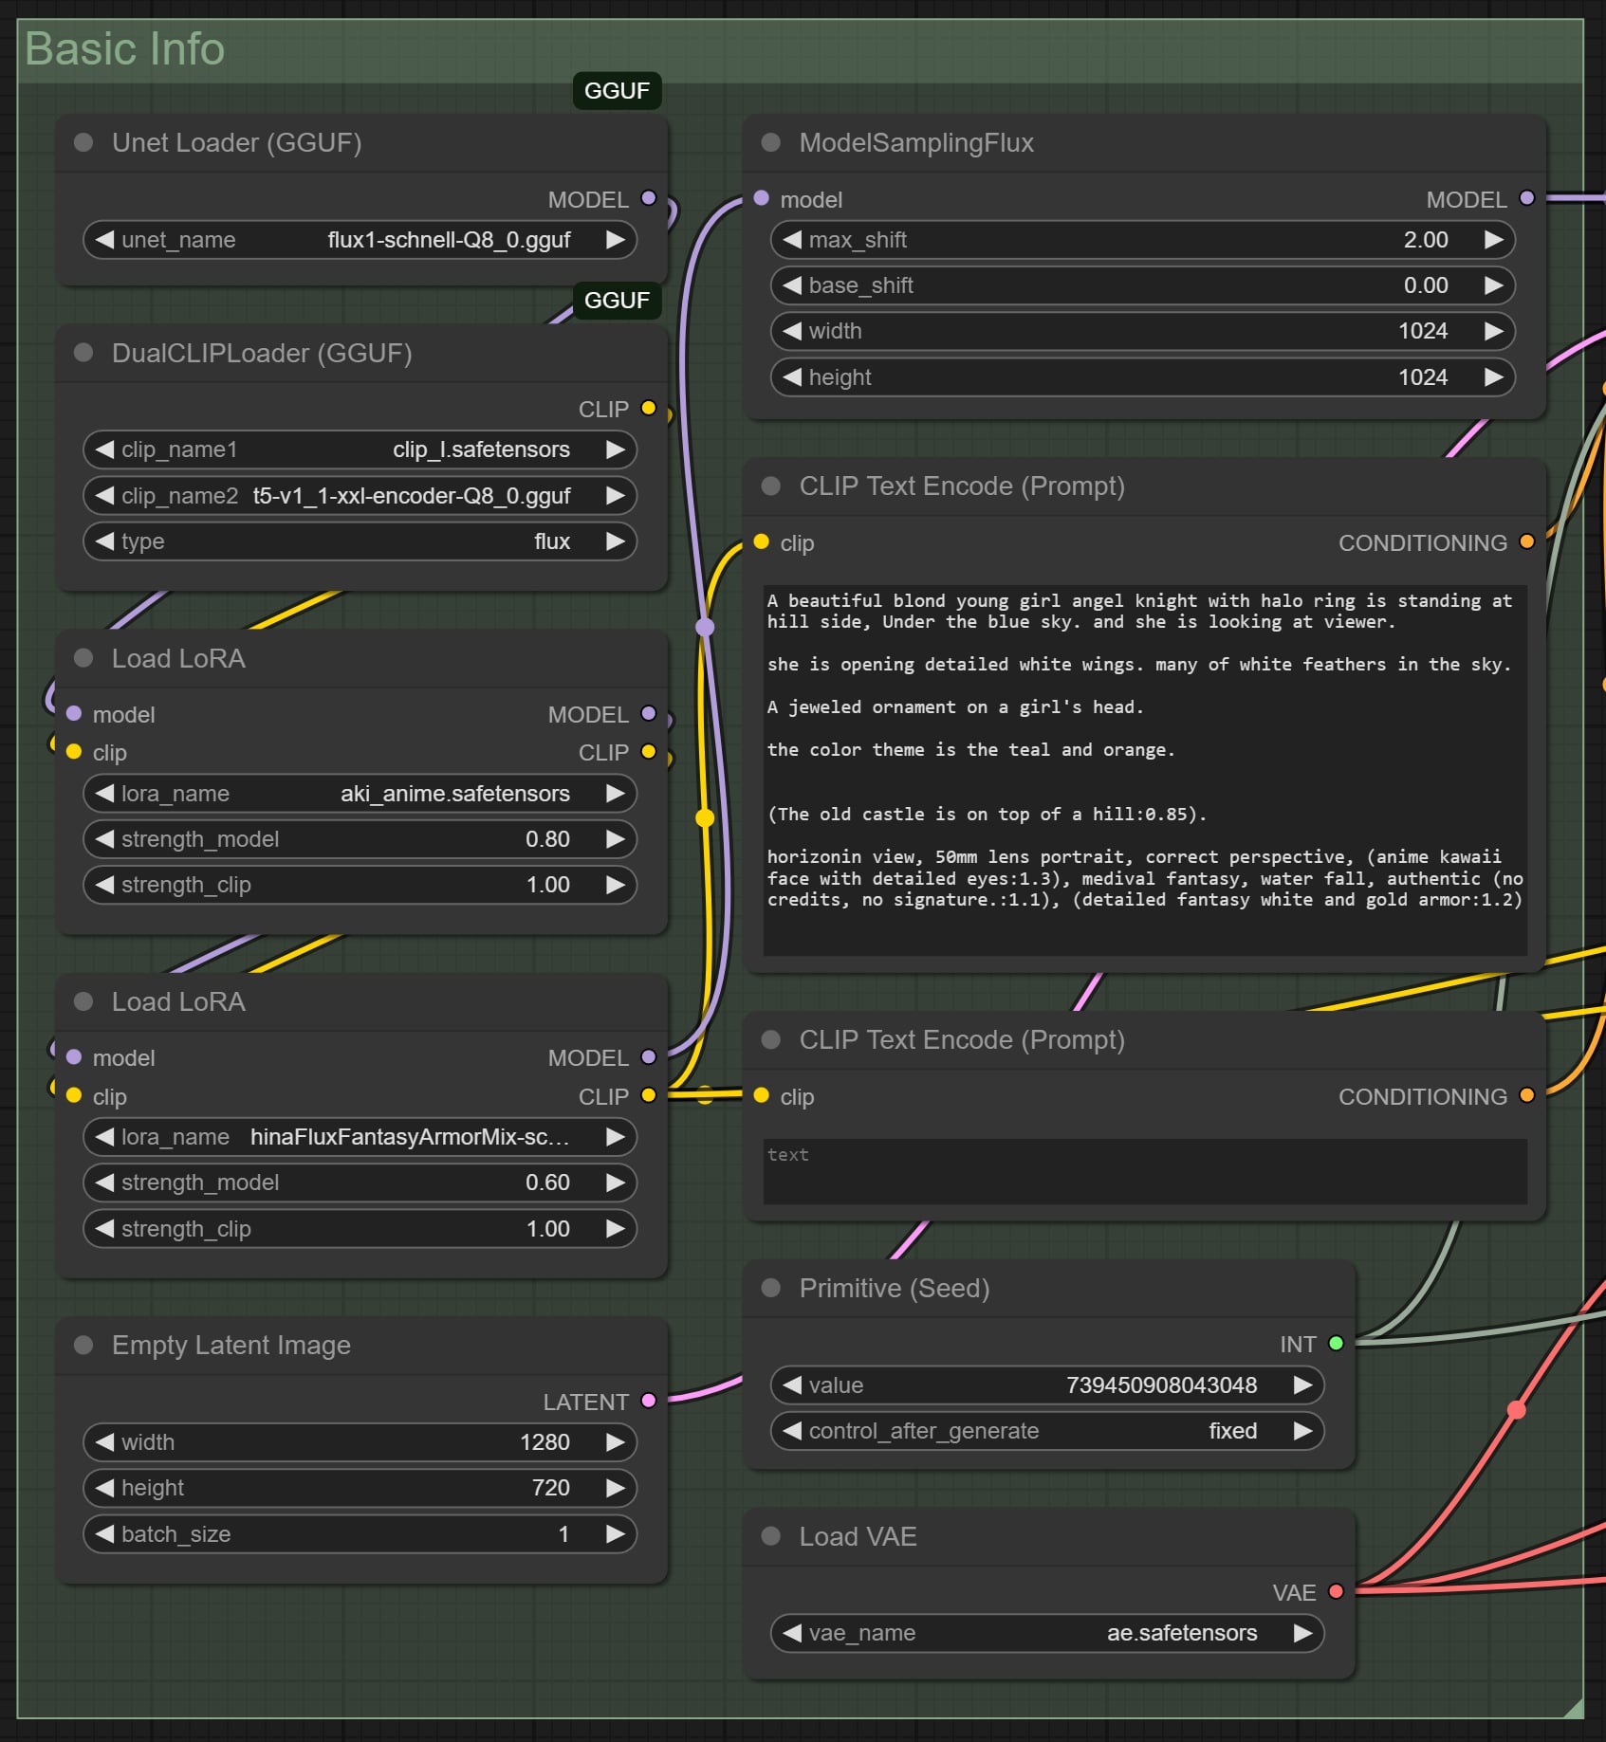Click the GGUF badge above Unet Loader

point(617,91)
